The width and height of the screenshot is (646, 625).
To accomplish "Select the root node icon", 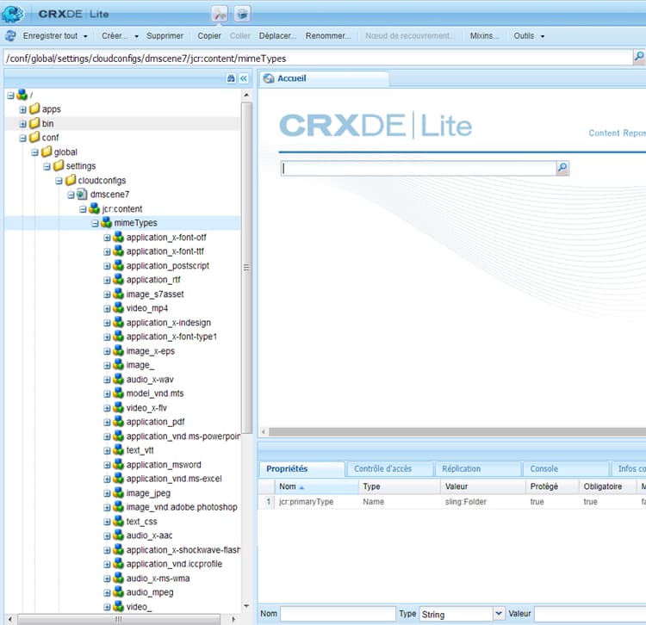I will [x=22, y=95].
